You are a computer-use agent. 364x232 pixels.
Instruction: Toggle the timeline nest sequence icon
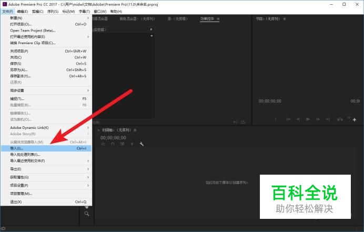103,144
